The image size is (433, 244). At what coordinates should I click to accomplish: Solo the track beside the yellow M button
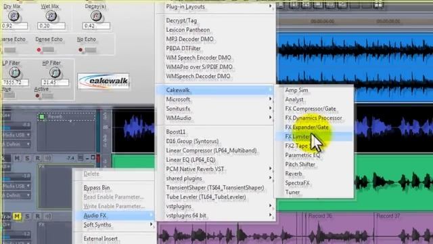pos(27,216)
